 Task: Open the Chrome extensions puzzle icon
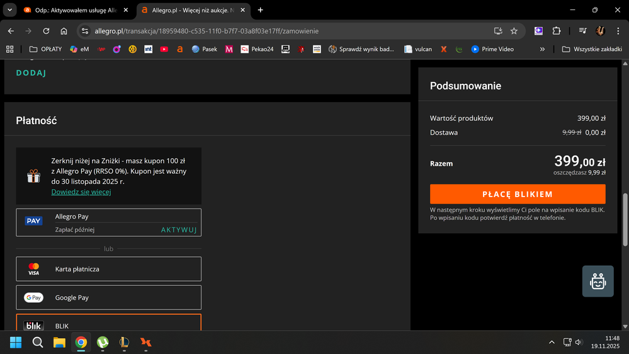pyautogui.click(x=556, y=31)
